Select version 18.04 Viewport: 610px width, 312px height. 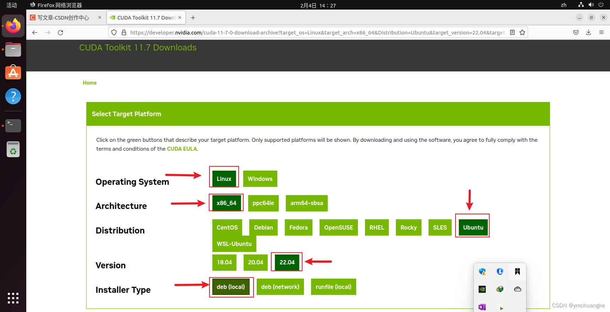224,262
